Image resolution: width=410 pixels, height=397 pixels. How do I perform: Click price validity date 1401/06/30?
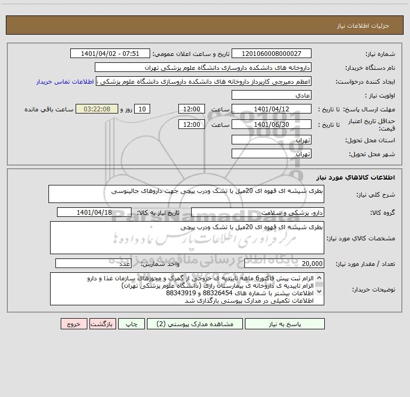pos(272,124)
